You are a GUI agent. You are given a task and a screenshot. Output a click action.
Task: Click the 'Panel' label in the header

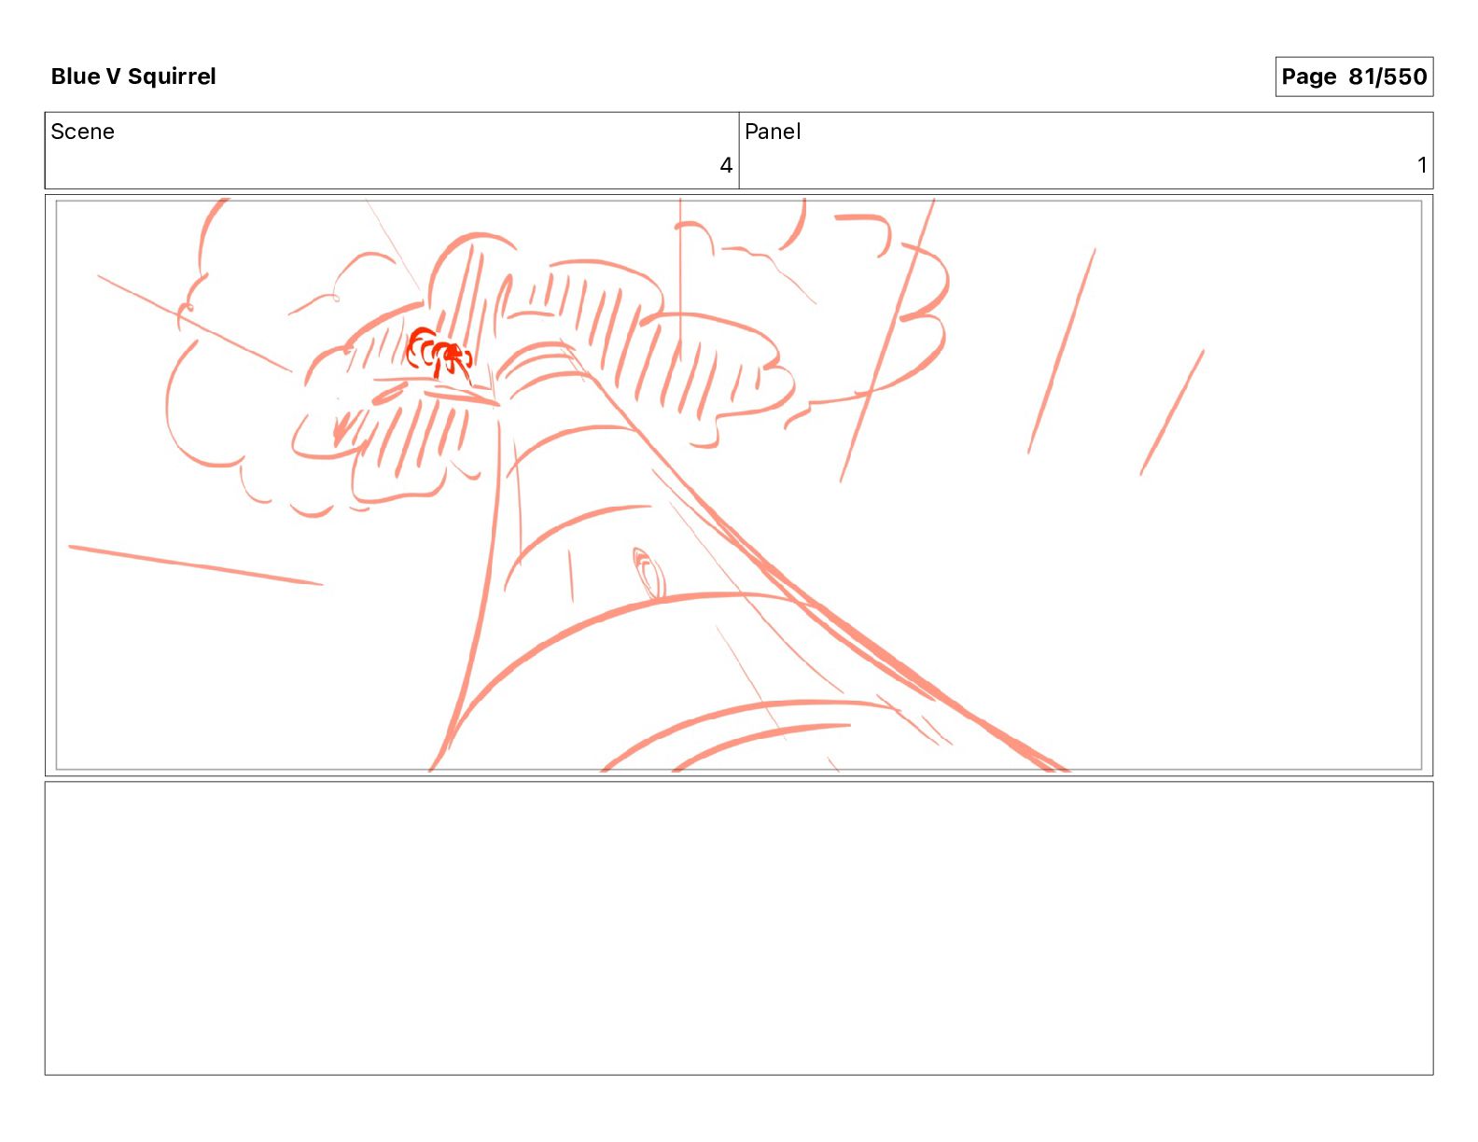click(x=773, y=132)
